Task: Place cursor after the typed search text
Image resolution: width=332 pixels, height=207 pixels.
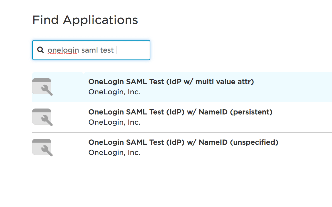Action: pyautogui.click(x=115, y=50)
